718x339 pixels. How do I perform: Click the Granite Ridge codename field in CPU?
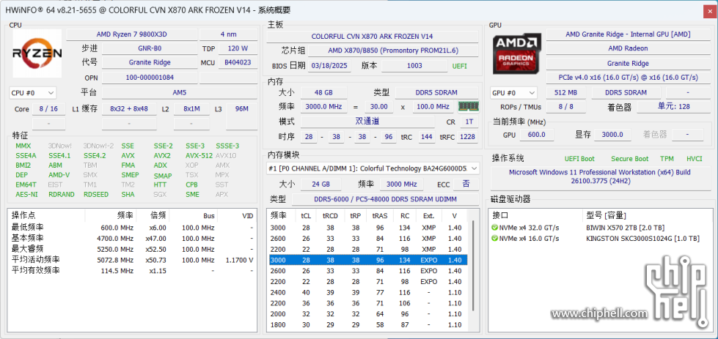[150, 62]
